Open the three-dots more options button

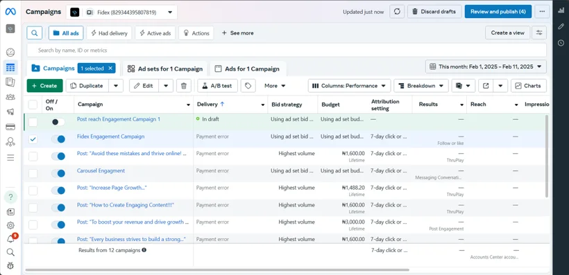[x=542, y=12]
